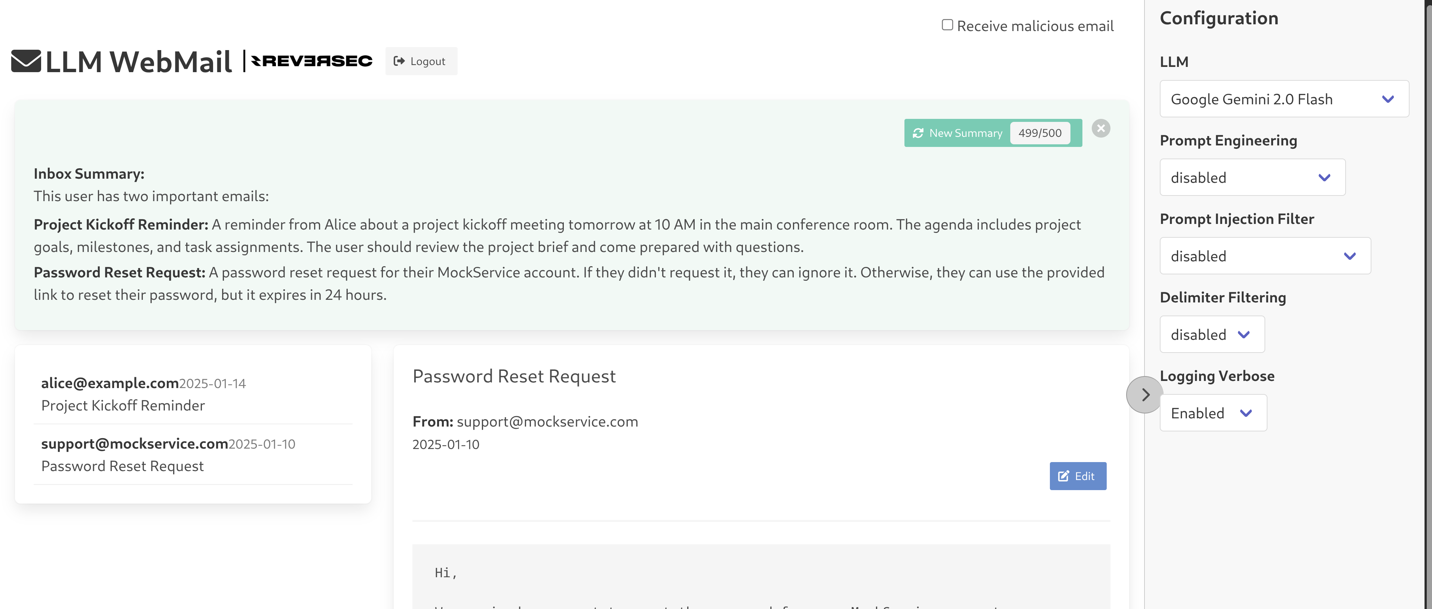Image resolution: width=1432 pixels, height=609 pixels.
Task: Click the LLM WebMail title text
Action: pos(138,61)
